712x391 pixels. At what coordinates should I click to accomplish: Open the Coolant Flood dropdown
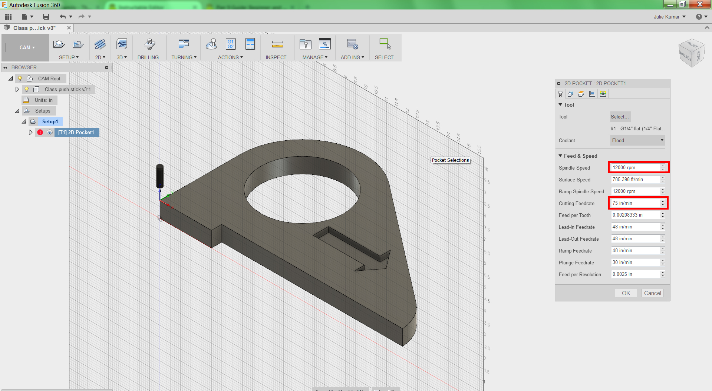click(x=637, y=140)
